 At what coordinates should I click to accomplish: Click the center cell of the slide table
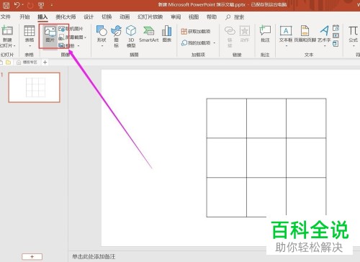coord(266,158)
